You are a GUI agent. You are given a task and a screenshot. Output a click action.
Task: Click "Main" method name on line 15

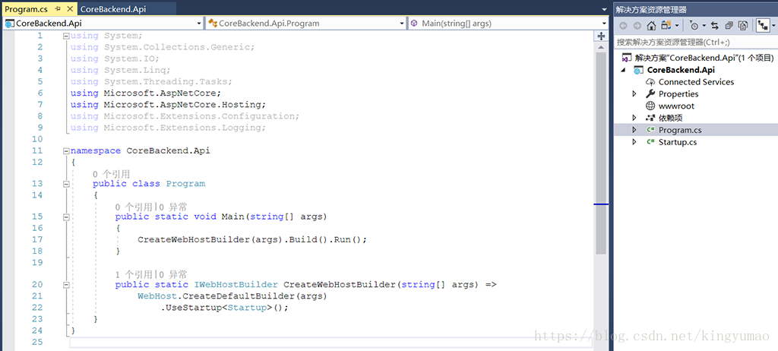[x=232, y=217]
